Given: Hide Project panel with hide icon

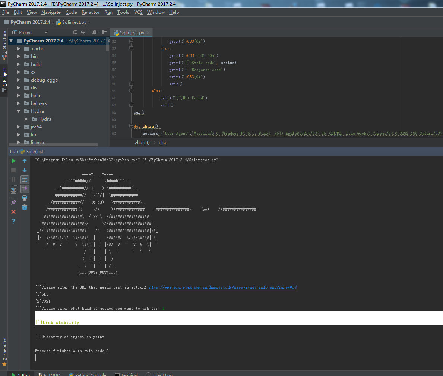Looking at the screenshot, I should click(105, 32).
